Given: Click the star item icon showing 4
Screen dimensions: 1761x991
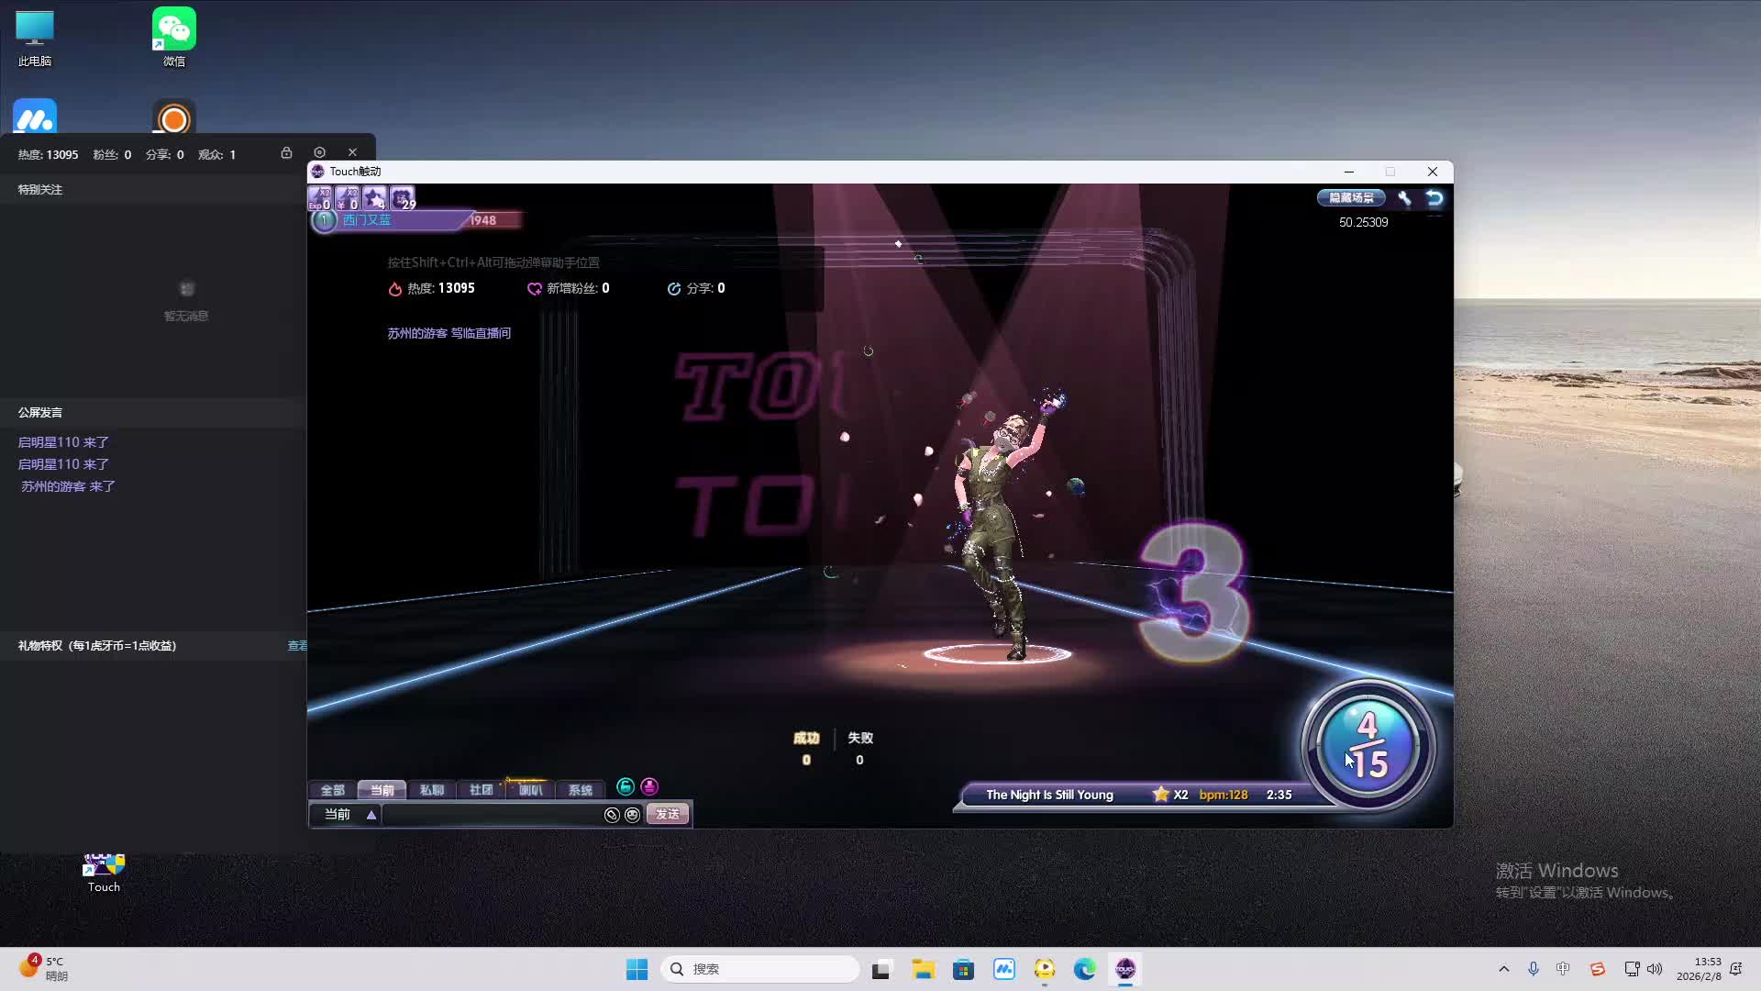Looking at the screenshot, I should click(374, 198).
